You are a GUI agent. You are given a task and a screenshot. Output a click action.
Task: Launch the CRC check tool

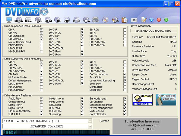tap(67, 20)
